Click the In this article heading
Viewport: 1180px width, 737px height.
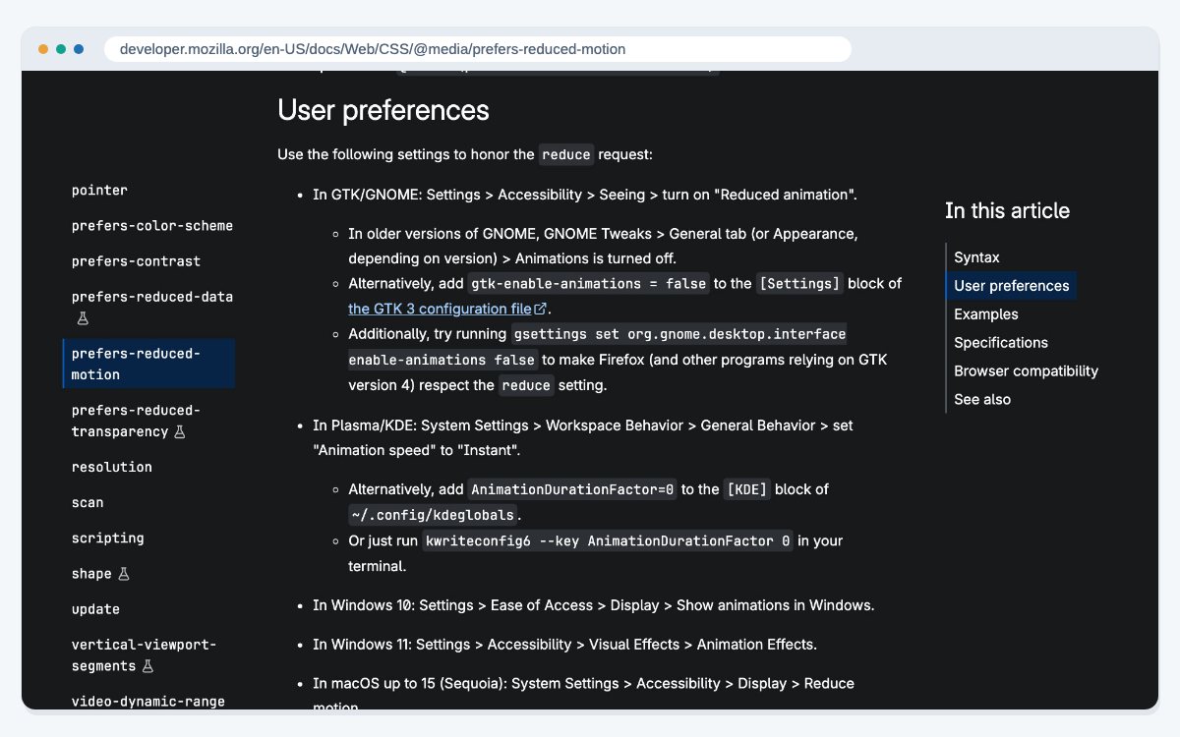[1007, 210]
